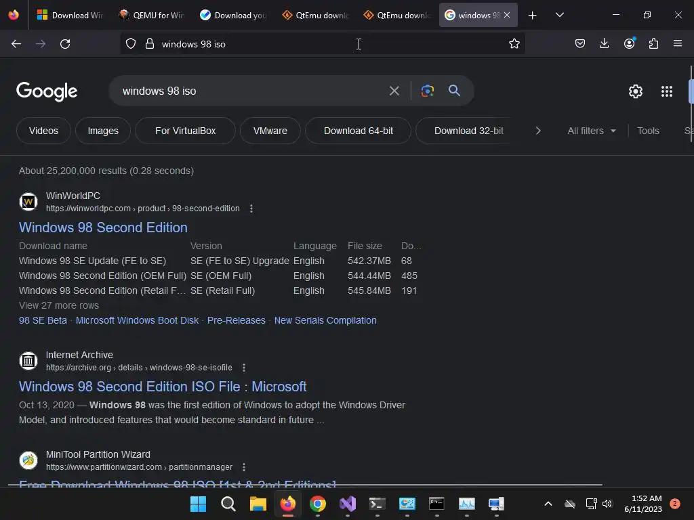
Task: Show hidden system tray icons
Action: point(548,504)
